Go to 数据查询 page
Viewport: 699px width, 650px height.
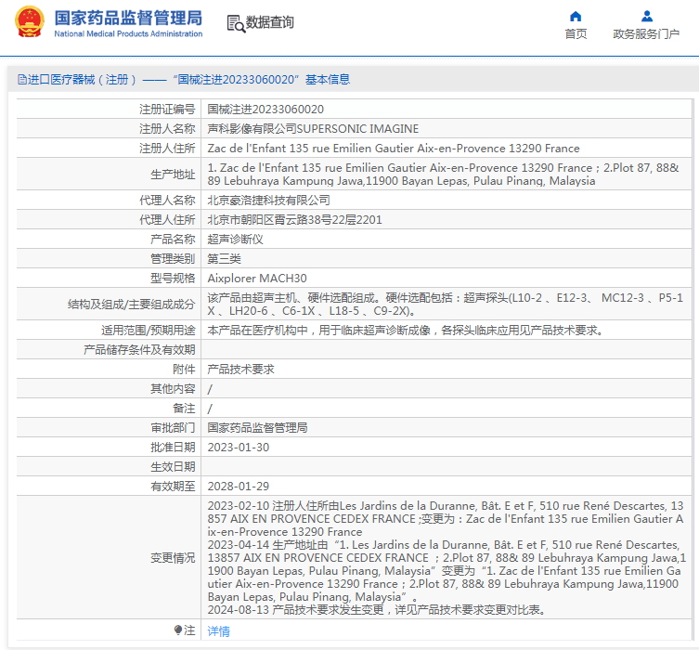coord(270,22)
